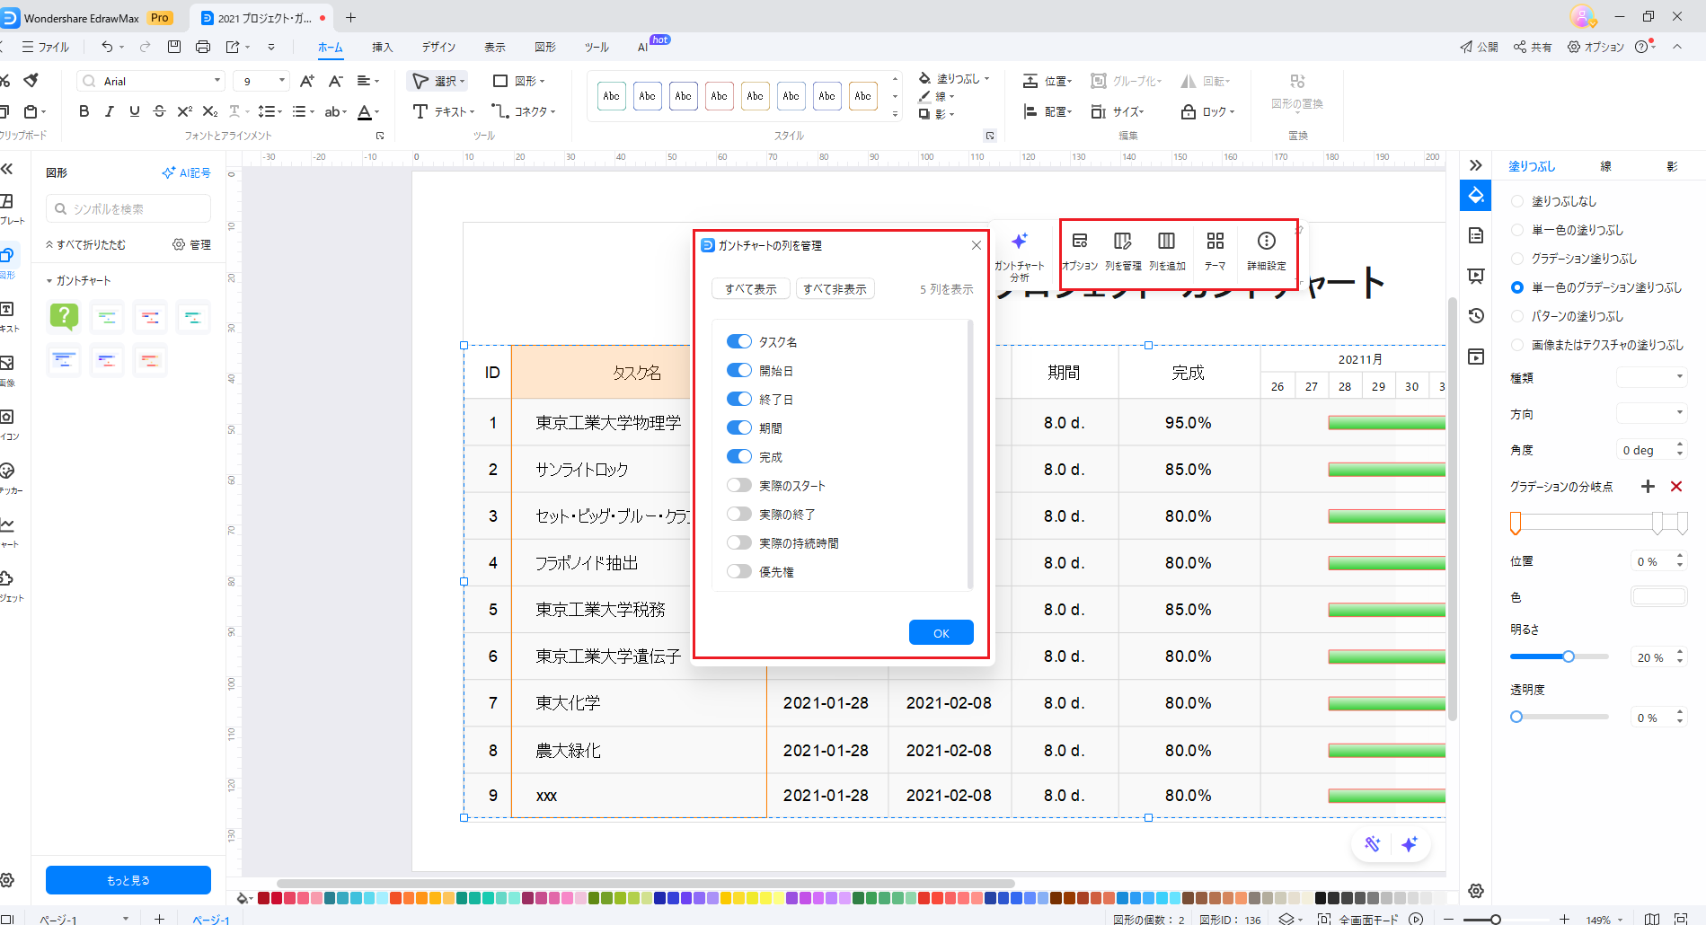Image resolution: width=1706 pixels, height=925 pixels.
Task: Apply bold formatting with the B icon
Action: click(84, 111)
